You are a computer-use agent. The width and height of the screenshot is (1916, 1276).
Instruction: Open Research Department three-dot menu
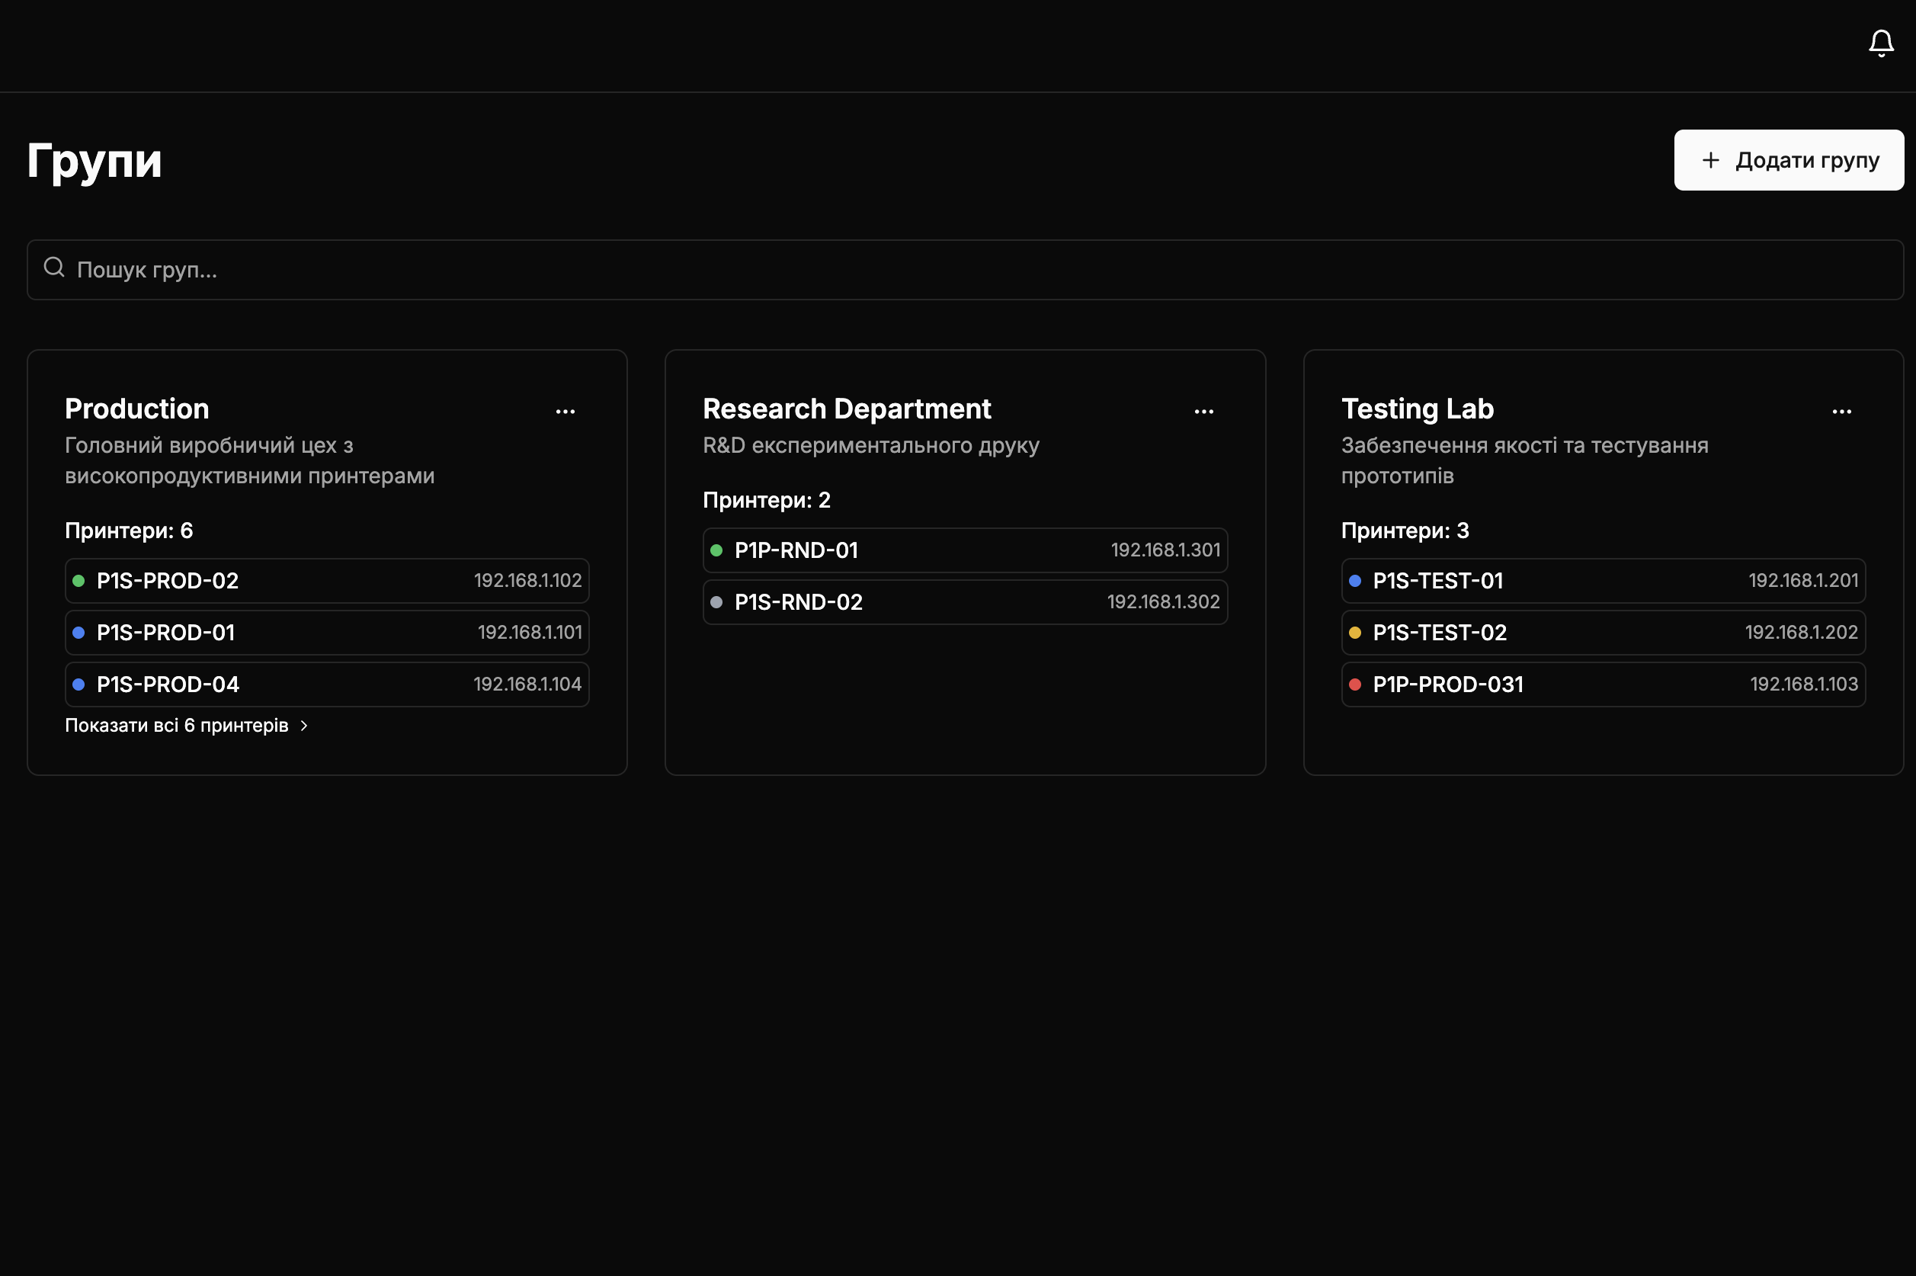tap(1203, 412)
